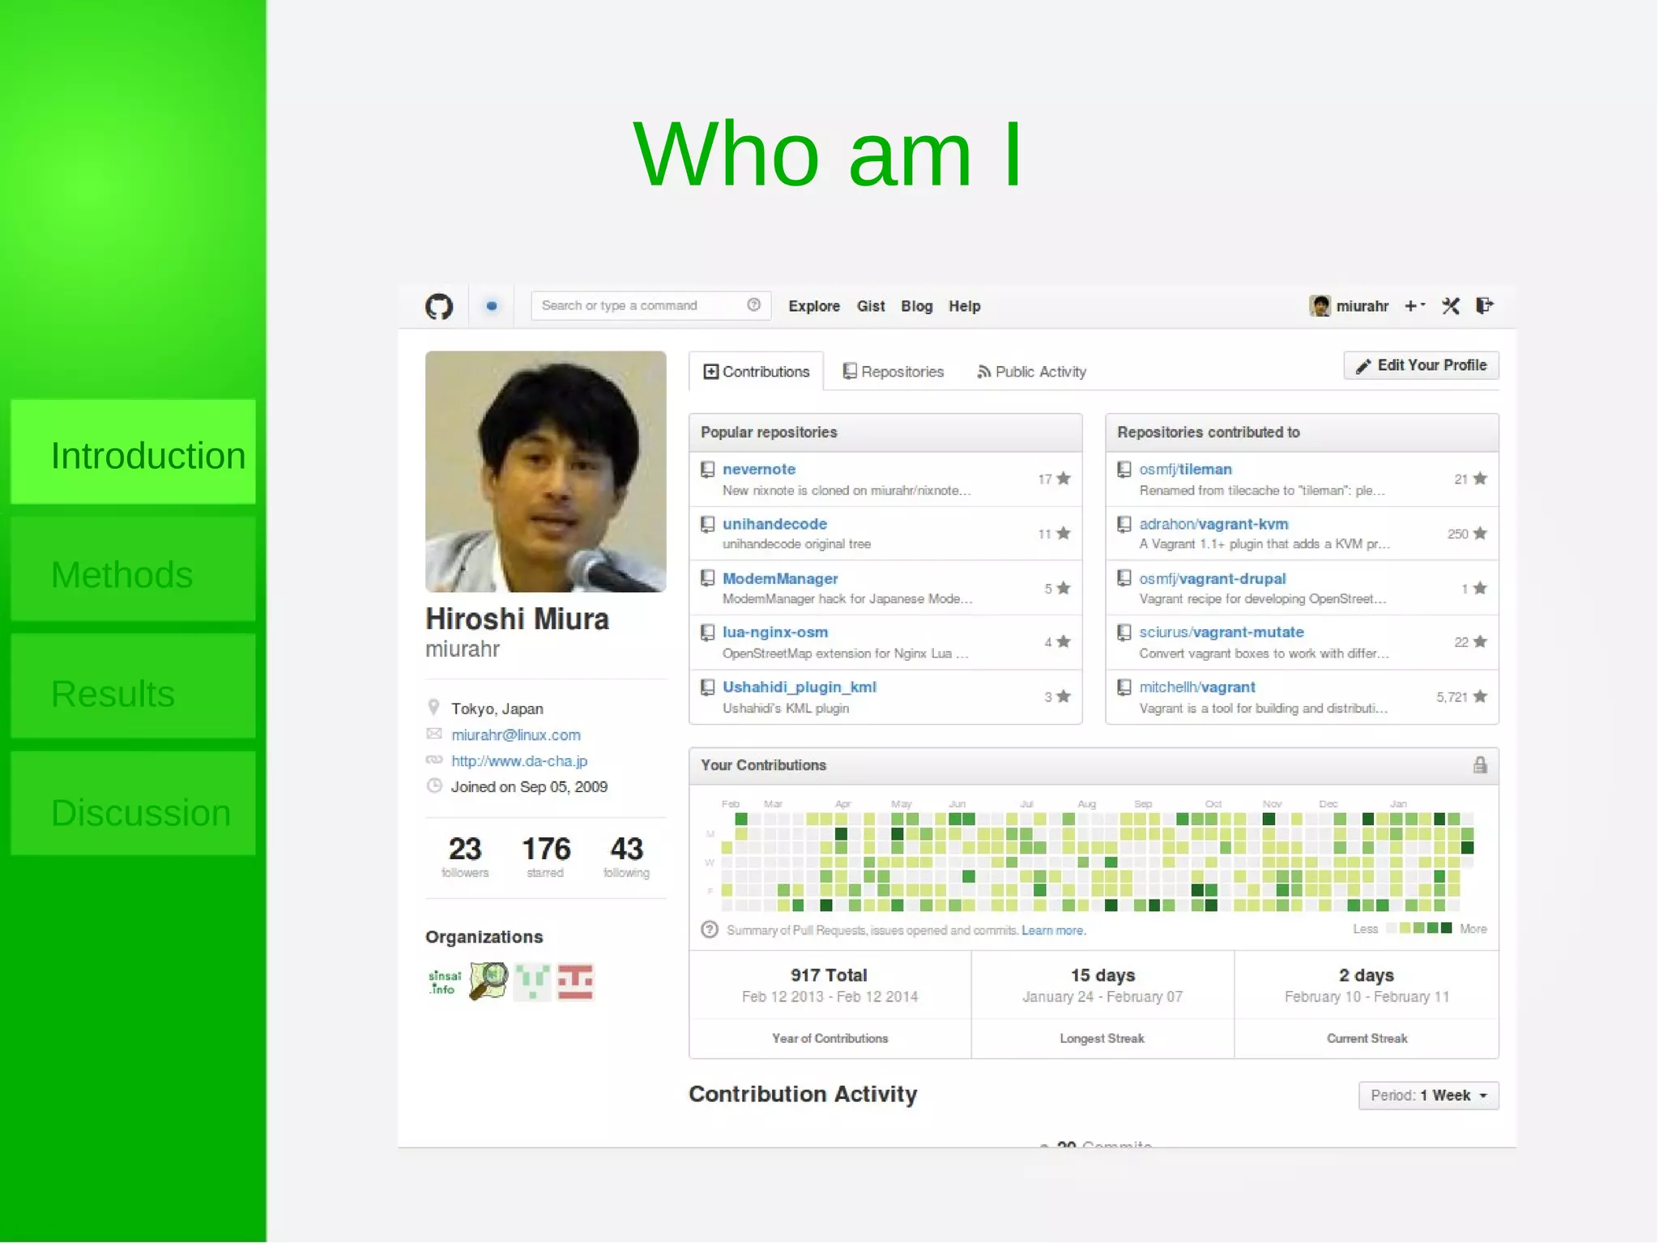1659x1243 pixels.
Task: Click the blue notifications dot indicator
Action: pyautogui.click(x=491, y=306)
